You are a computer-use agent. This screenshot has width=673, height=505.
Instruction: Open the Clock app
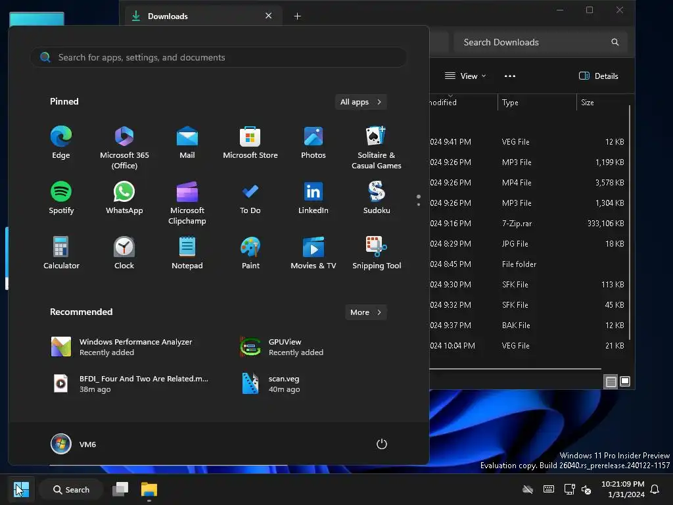pos(124,253)
